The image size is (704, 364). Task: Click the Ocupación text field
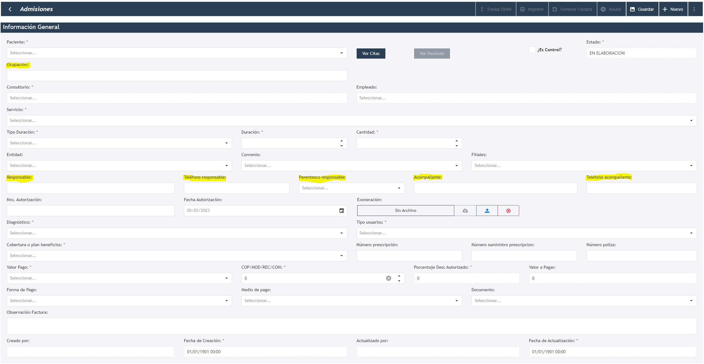click(177, 76)
